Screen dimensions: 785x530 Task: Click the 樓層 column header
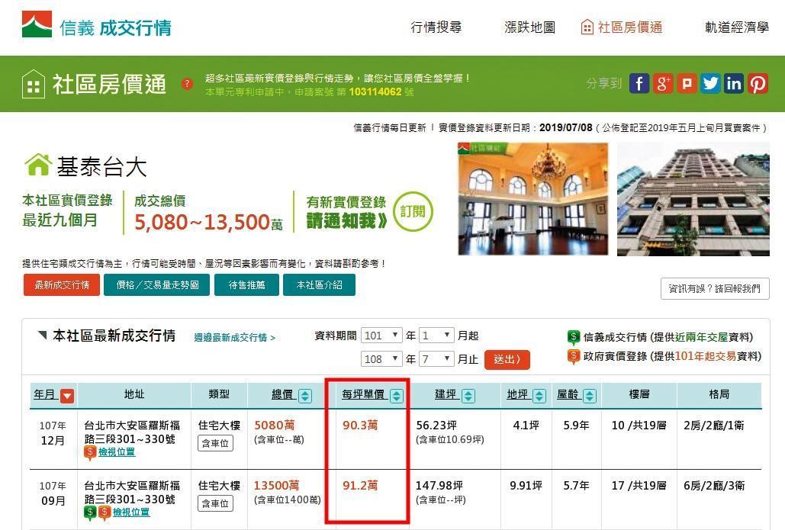(x=639, y=394)
